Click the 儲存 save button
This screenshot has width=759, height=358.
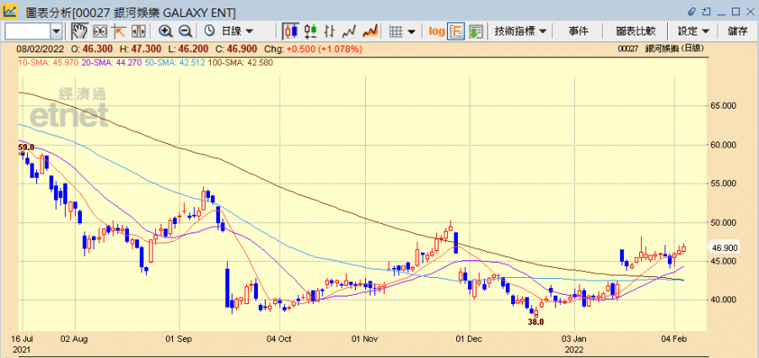point(738,31)
